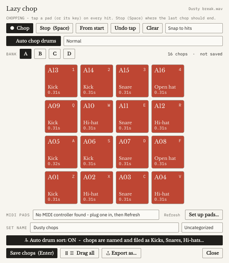Click the "Dusty break.wav" file name
This screenshot has width=229, height=263.
click(205, 9)
